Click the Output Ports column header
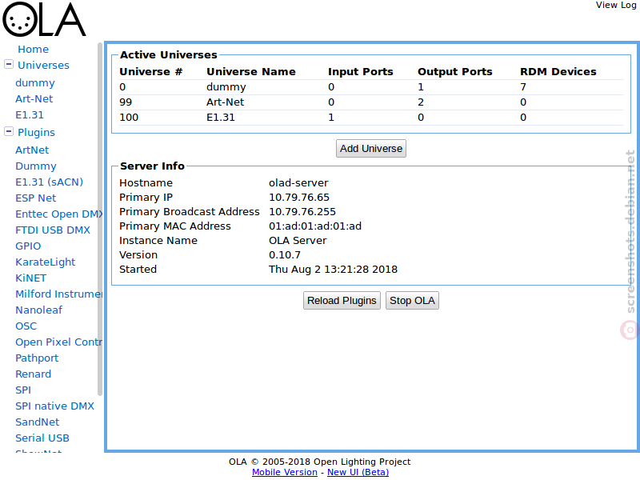The image size is (640, 480). tap(454, 72)
